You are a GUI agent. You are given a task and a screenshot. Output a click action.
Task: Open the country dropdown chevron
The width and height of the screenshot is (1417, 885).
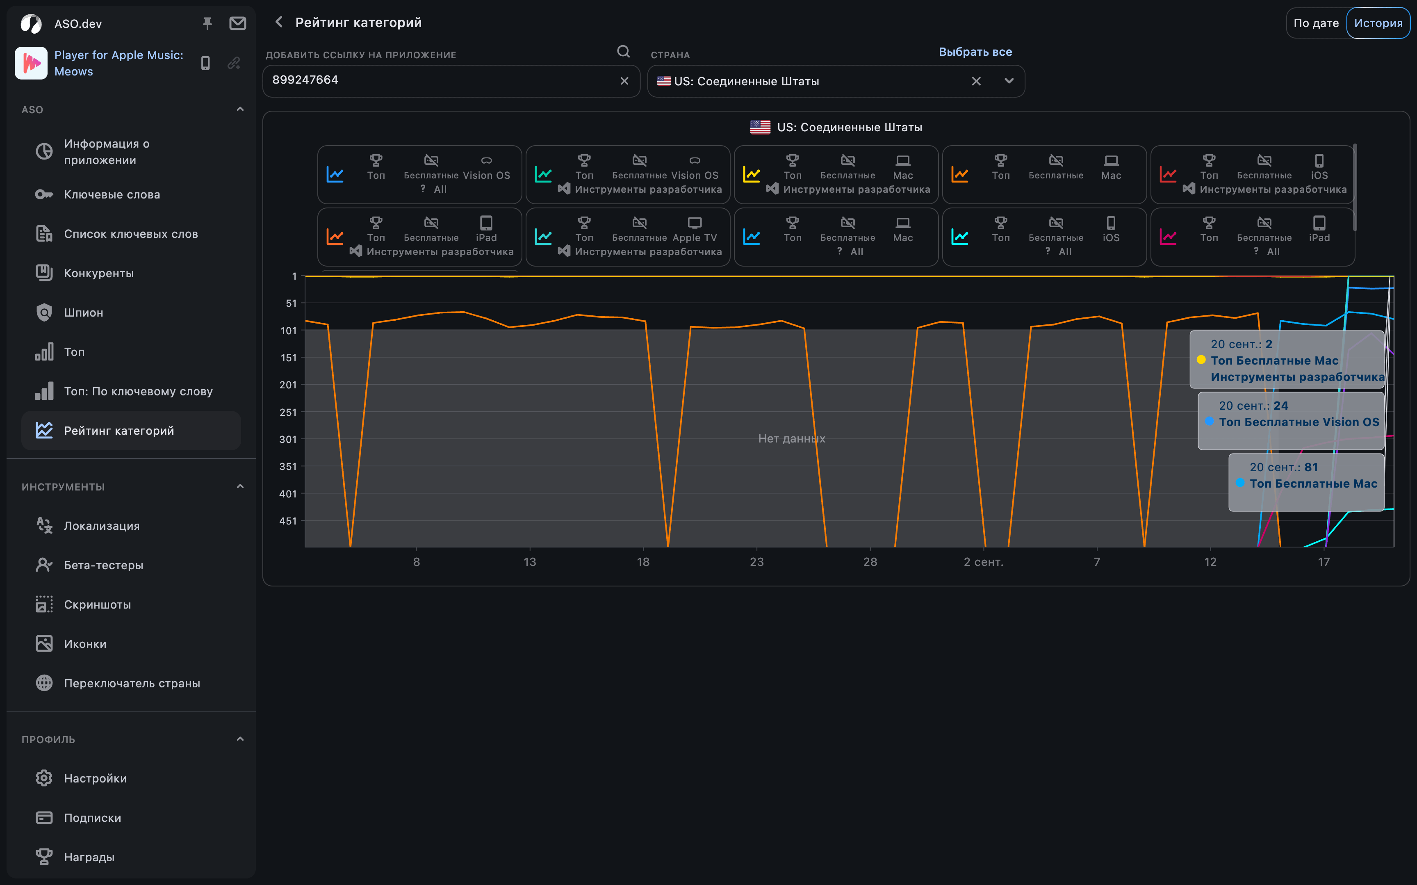(1009, 81)
